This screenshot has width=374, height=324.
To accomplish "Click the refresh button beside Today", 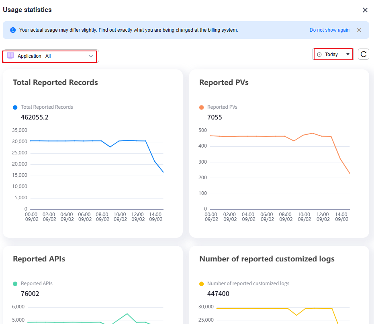I will point(364,54).
